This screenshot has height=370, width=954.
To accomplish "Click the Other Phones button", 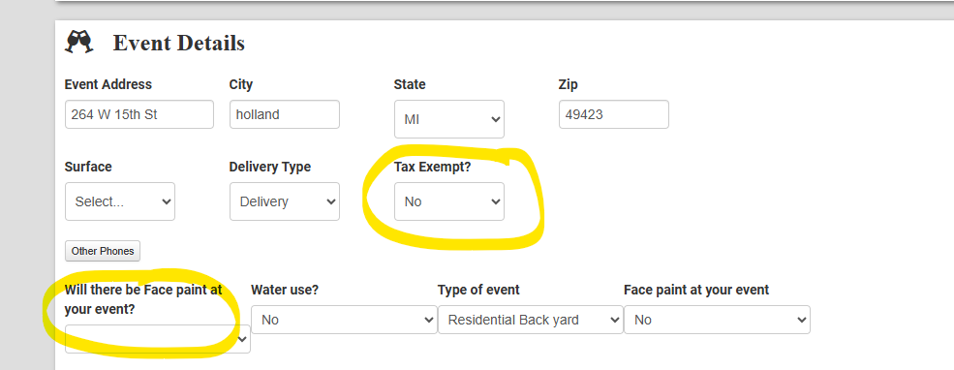I will tap(103, 251).
